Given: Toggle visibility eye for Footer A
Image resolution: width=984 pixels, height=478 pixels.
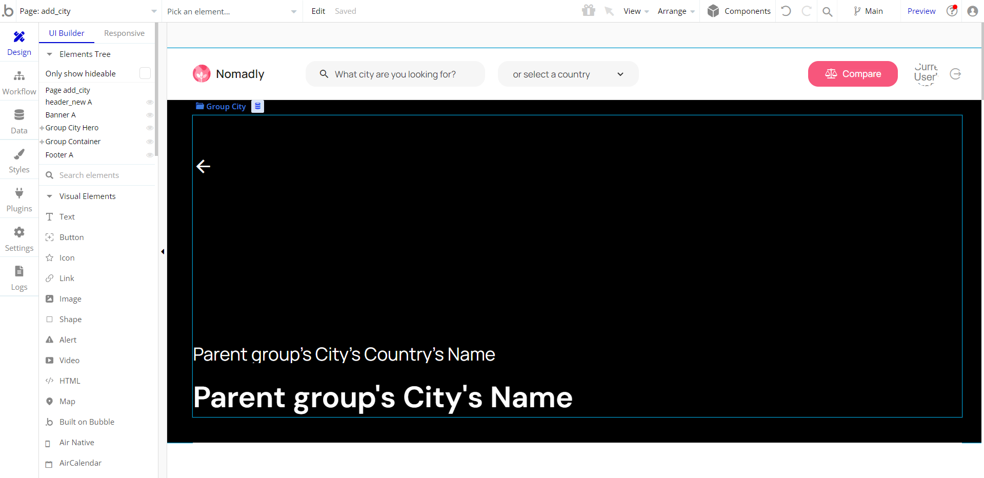Looking at the screenshot, I should (x=150, y=155).
